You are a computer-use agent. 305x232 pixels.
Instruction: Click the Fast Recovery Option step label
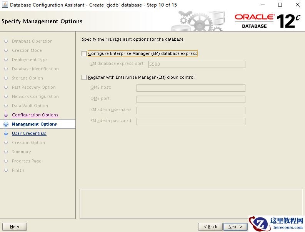[x=34, y=87]
